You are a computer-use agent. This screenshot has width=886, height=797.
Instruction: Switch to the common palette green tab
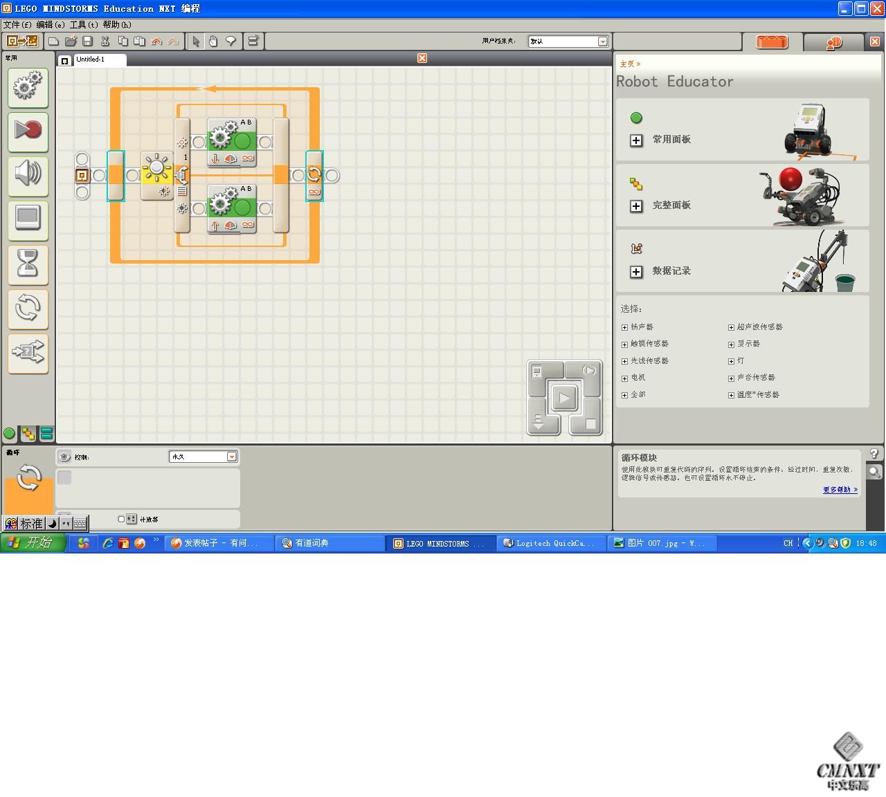click(x=10, y=434)
